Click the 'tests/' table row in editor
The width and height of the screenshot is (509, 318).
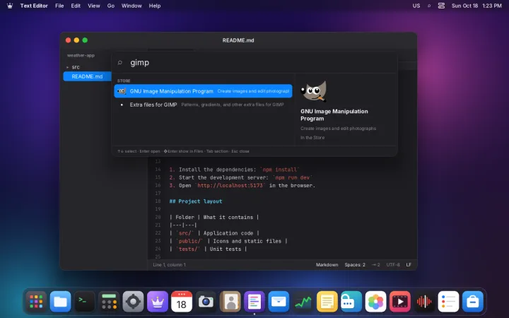(208, 249)
